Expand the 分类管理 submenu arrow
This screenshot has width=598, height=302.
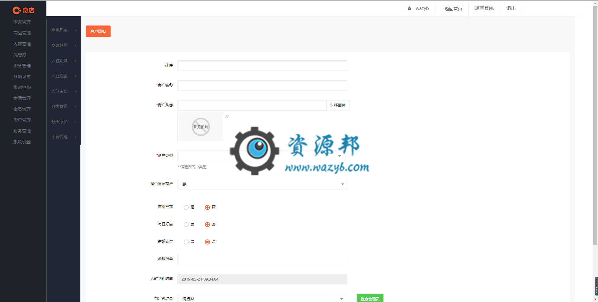click(75, 107)
